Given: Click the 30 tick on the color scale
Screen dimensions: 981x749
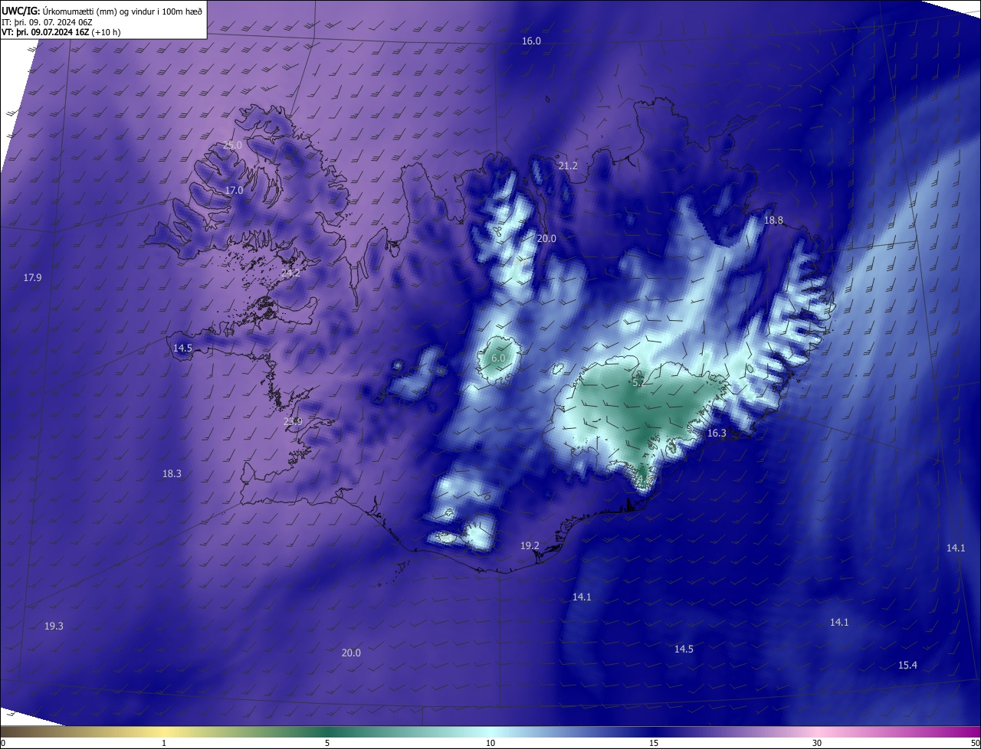Looking at the screenshot, I should 817,743.
